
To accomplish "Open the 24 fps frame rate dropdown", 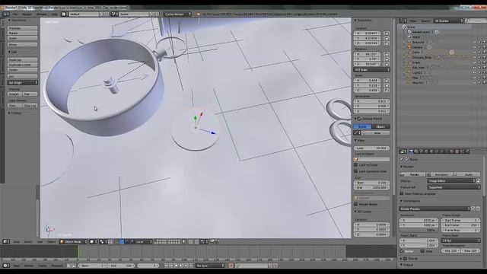I will point(461,241).
